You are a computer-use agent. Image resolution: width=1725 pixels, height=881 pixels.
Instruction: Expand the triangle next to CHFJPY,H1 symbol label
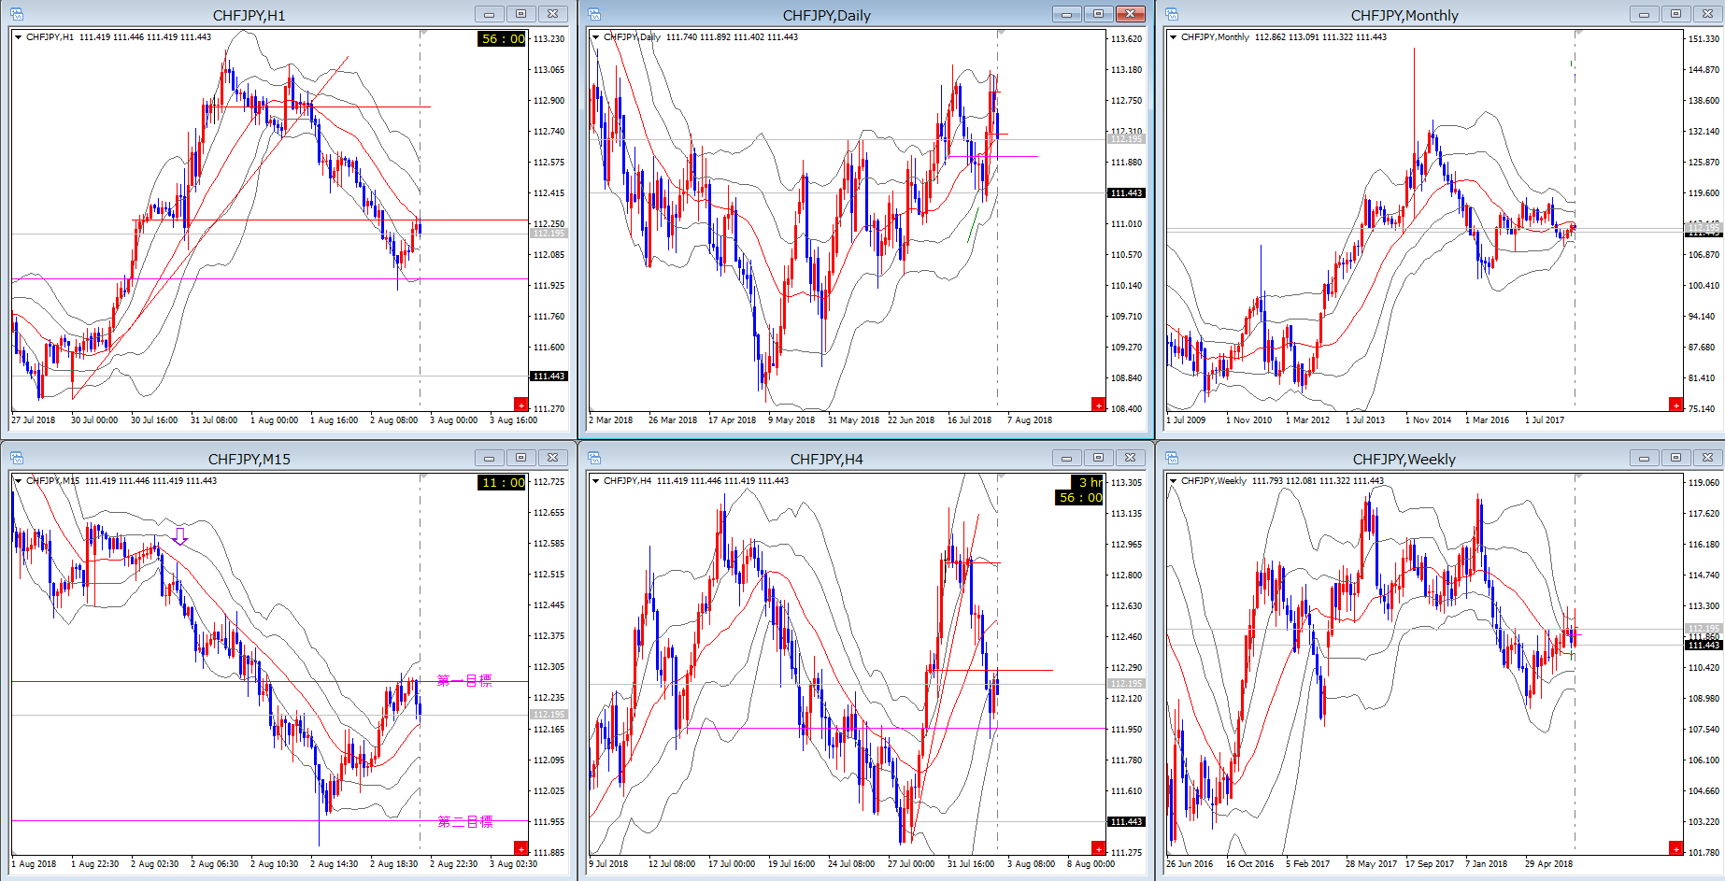(x=19, y=37)
